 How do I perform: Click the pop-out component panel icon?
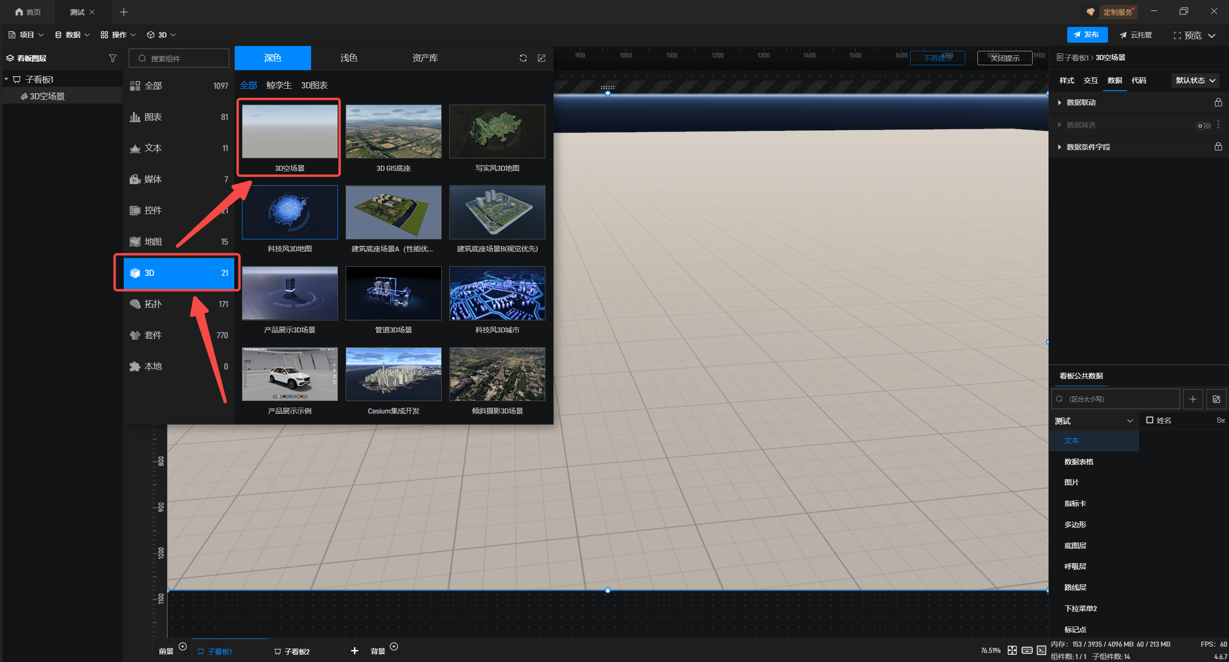click(542, 58)
